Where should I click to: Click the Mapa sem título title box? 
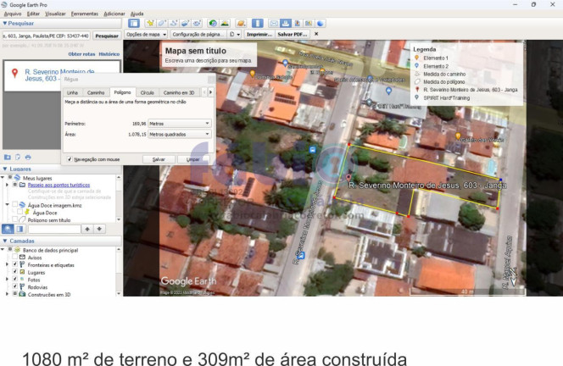209,55
